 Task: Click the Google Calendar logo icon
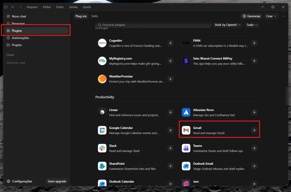tap(102, 130)
